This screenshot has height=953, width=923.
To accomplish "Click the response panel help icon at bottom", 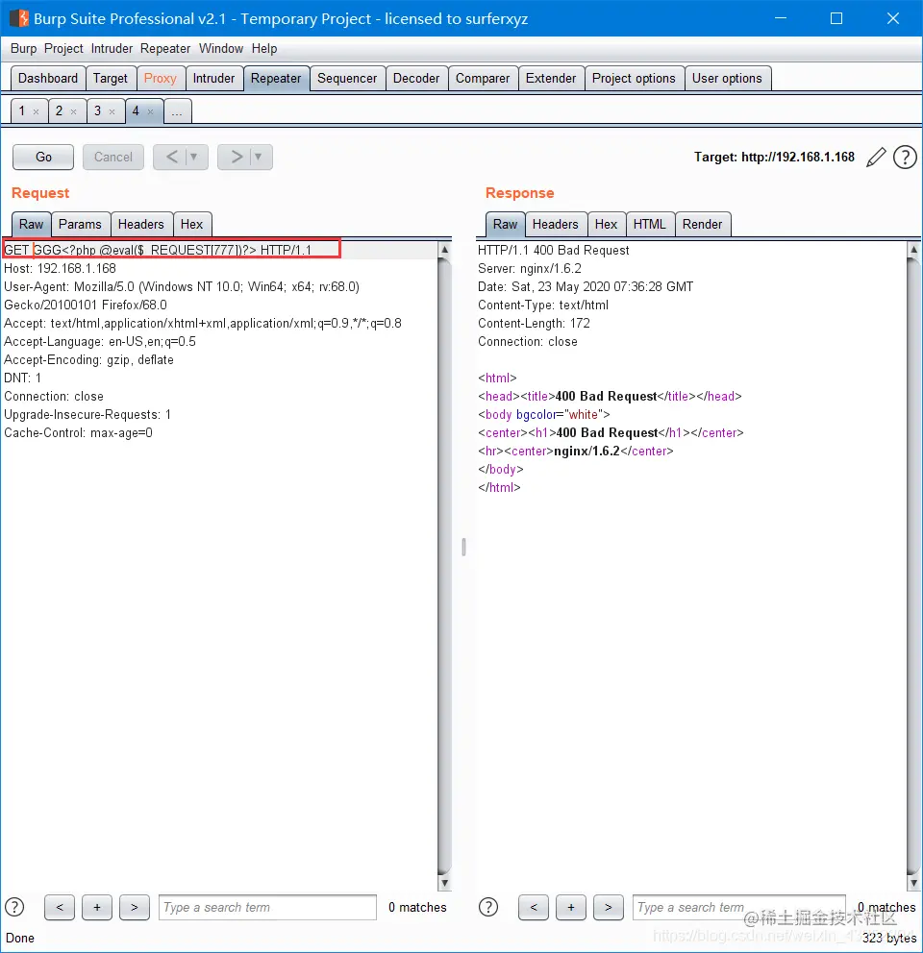I will pyautogui.click(x=488, y=908).
